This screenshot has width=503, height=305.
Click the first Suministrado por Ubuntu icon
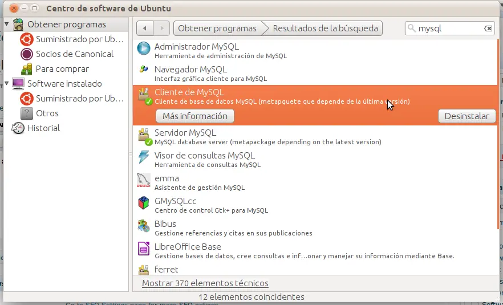point(27,39)
